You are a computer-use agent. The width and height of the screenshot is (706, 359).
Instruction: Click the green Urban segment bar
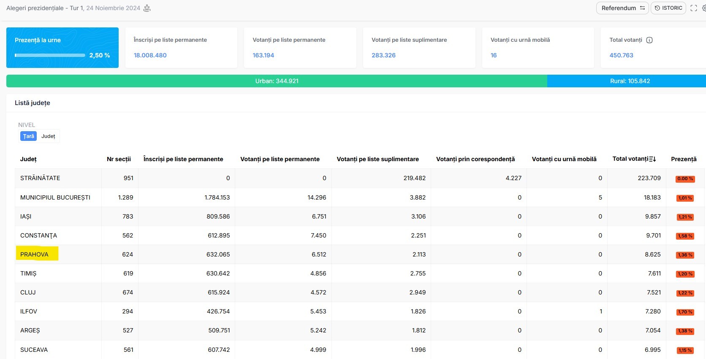click(277, 81)
